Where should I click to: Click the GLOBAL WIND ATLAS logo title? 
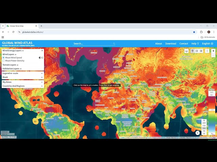[17, 43]
